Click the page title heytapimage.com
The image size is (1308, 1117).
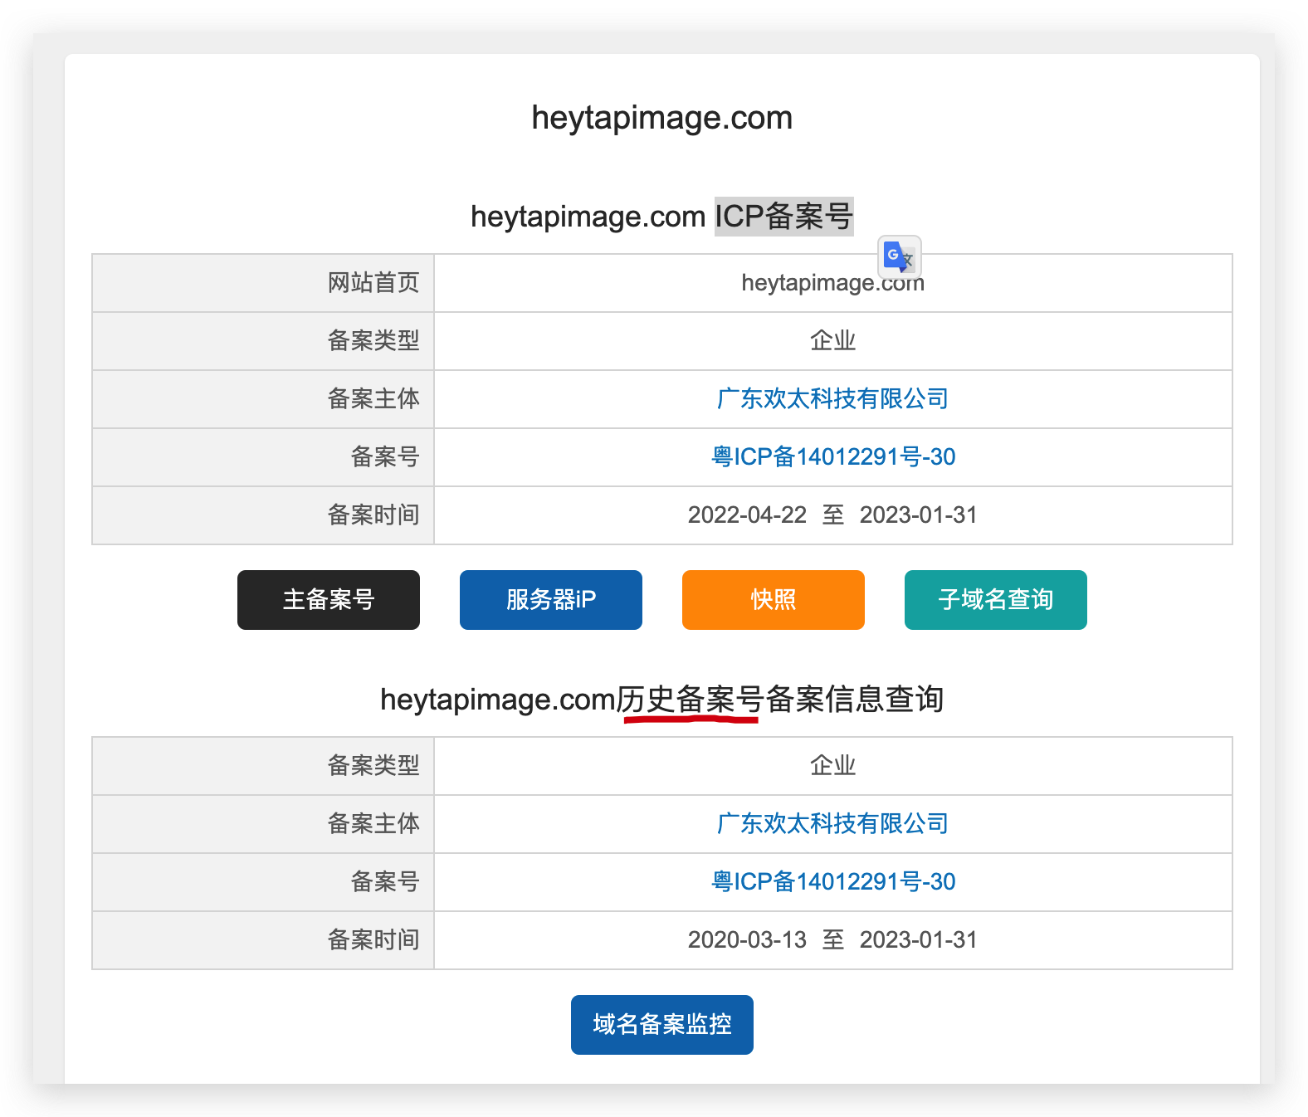point(662,118)
